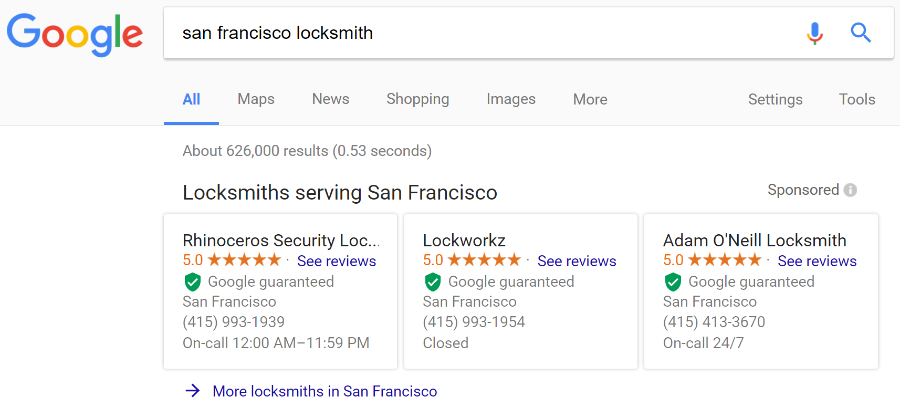900x407 pixels.
Task: Click the Sponsored info icon
Action: [850, 190]
